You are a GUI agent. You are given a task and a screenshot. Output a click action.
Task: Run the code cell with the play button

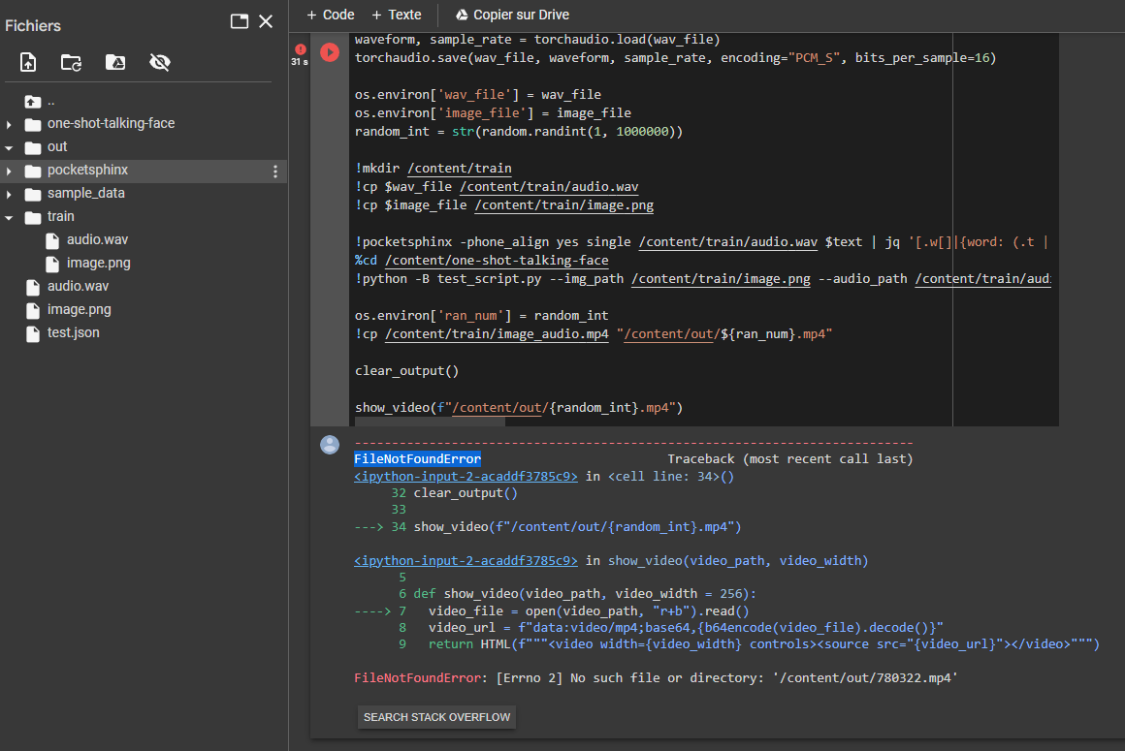tap(329, 52)
